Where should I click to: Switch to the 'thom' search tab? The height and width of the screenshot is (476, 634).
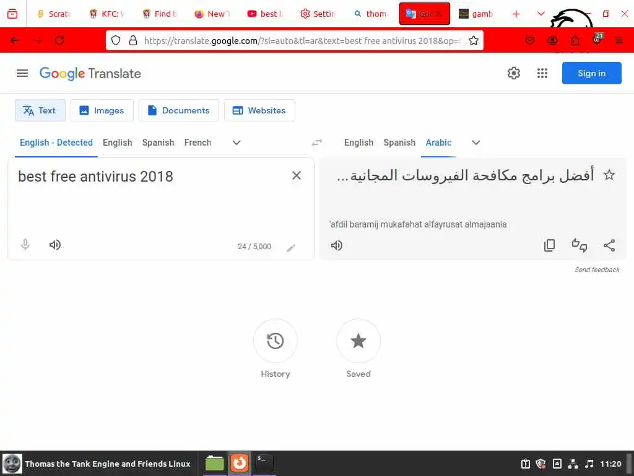tap(371, 14)
